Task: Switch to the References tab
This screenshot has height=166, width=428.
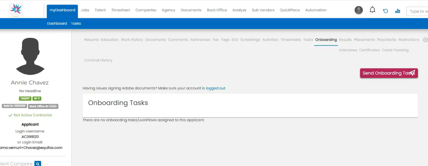Action: (200, 39)
